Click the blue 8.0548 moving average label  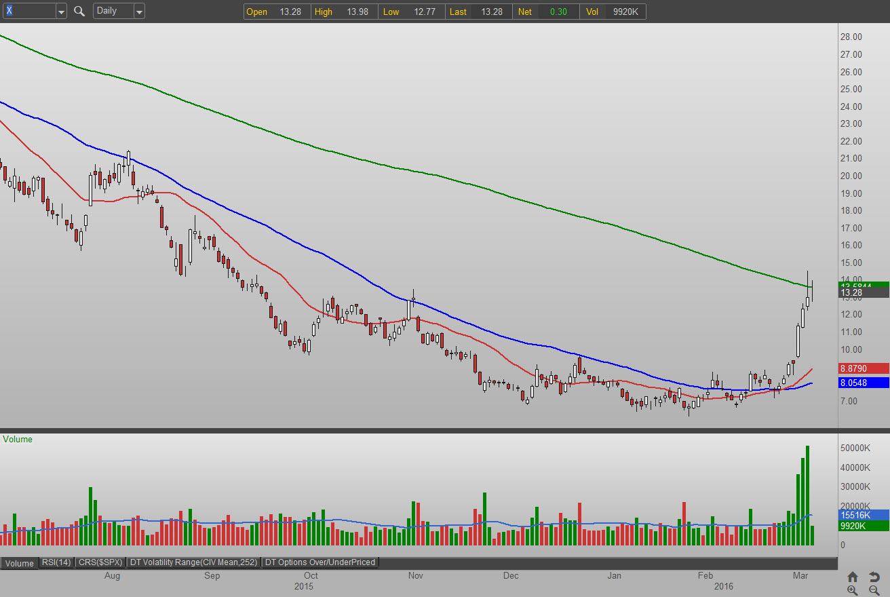pos(863,383)
